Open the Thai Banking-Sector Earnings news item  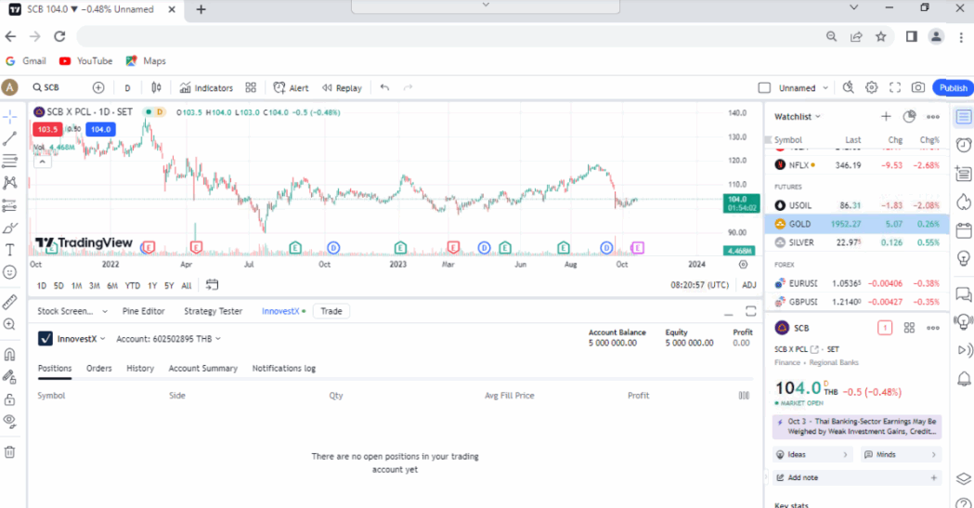pyautogui.click(x=857, y=426)
